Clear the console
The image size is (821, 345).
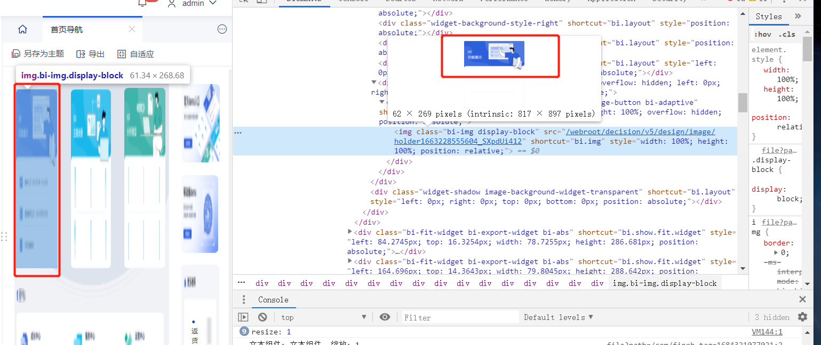coord(262,317)
